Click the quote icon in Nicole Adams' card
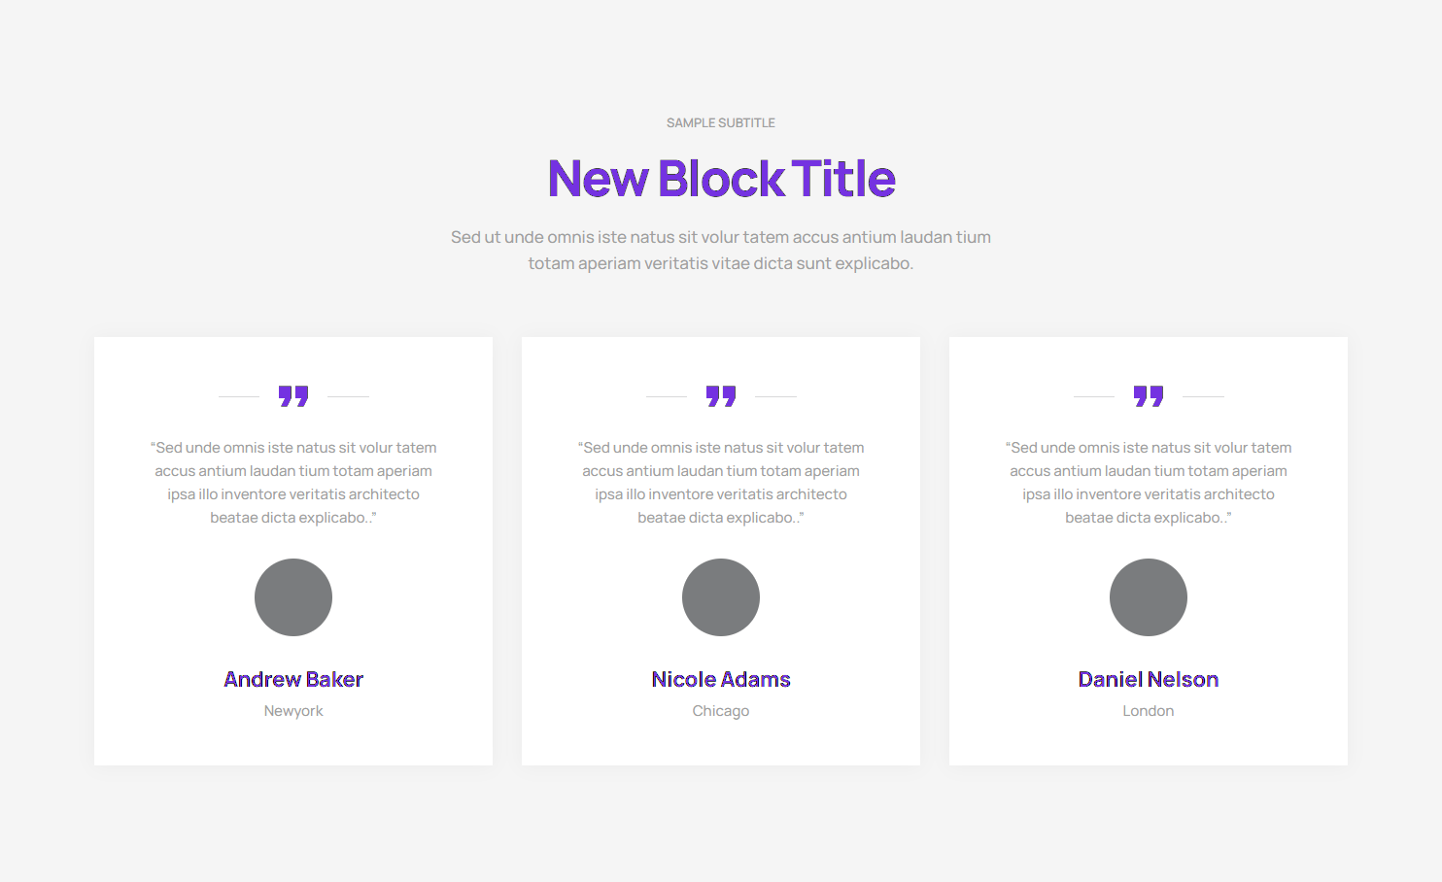Screen dimensions: 1442x882 point(721,396)
